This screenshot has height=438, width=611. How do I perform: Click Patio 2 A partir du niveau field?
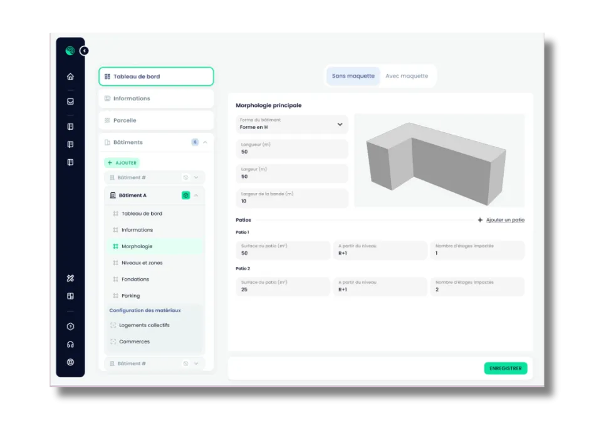click(x=380, y=286)
